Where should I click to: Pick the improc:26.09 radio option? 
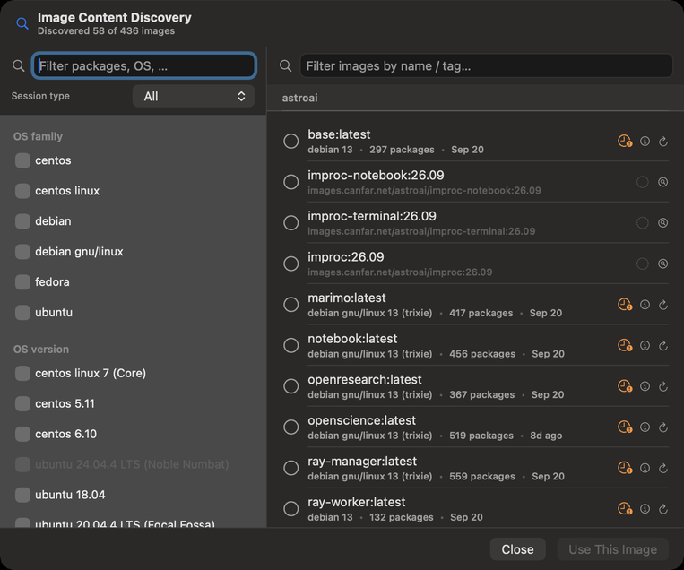(291, 263)
